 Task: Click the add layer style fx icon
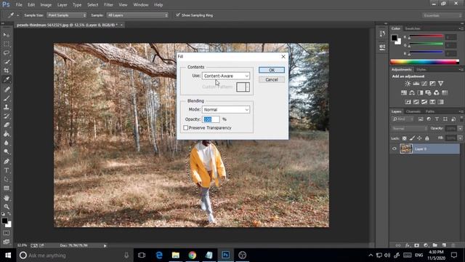(x=408, y=245)
